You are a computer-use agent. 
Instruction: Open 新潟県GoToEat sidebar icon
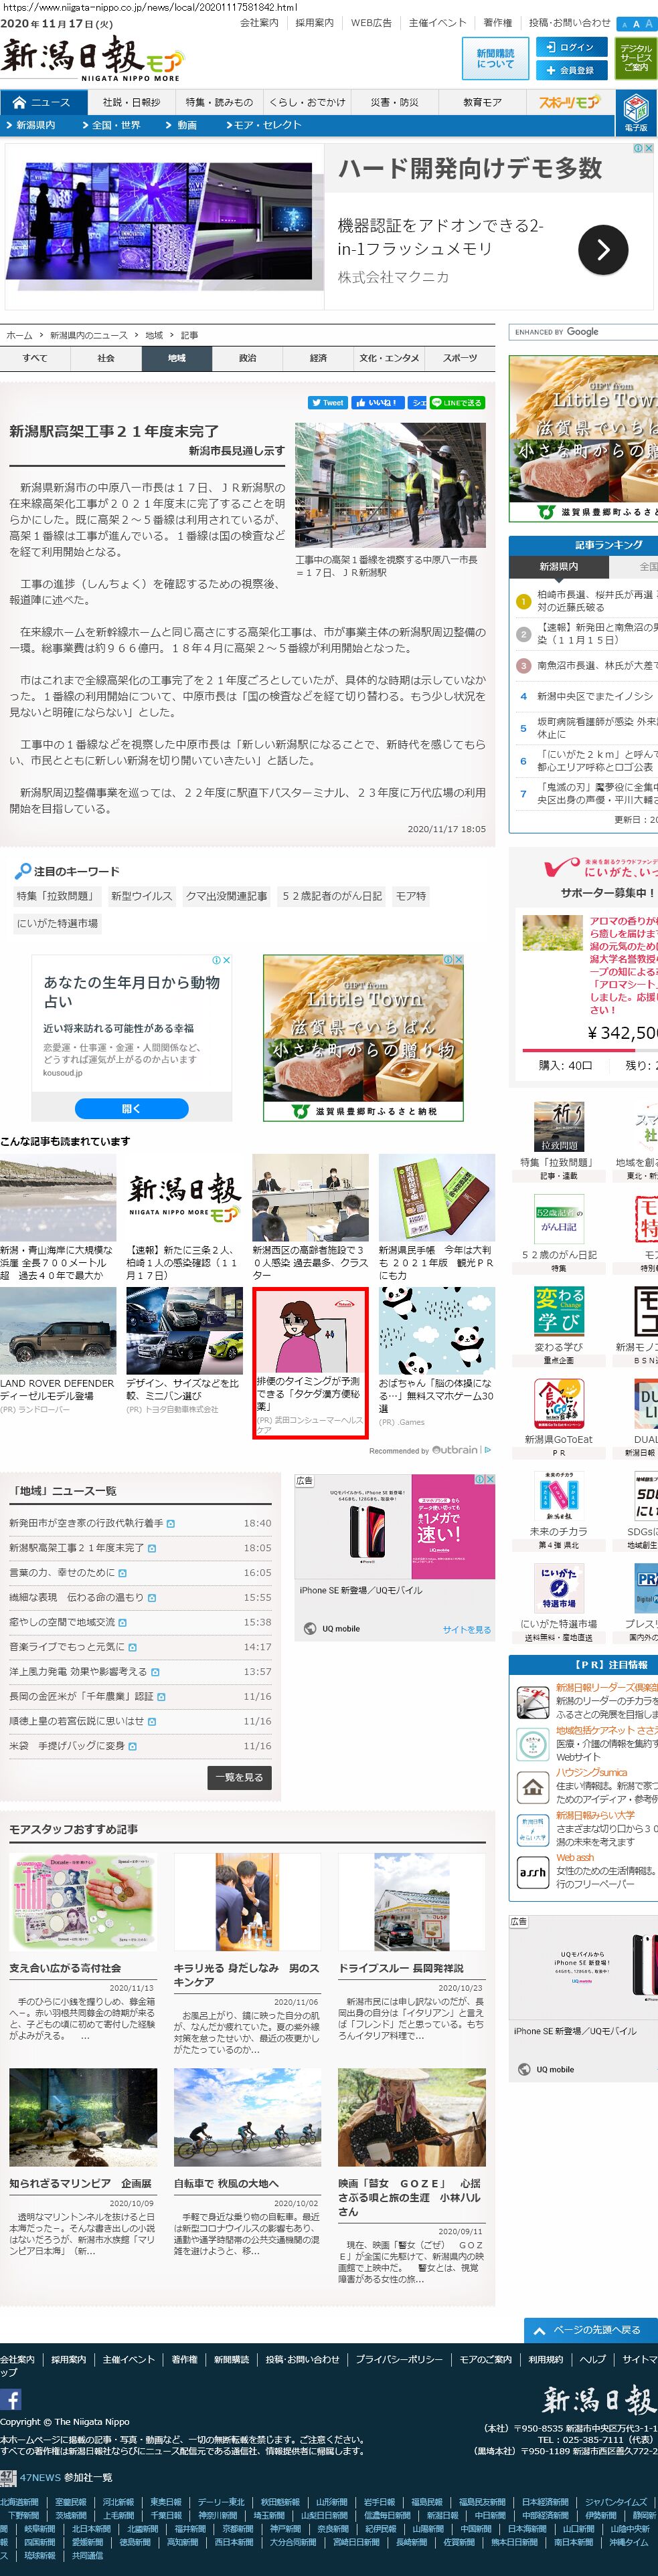click(558, 1404)
